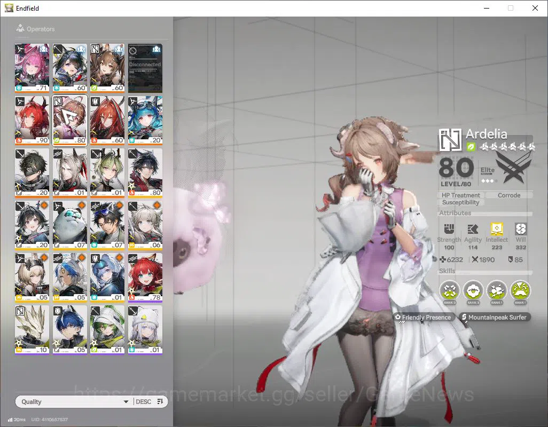Select the masked dark-haired operator, level 20

32,172
